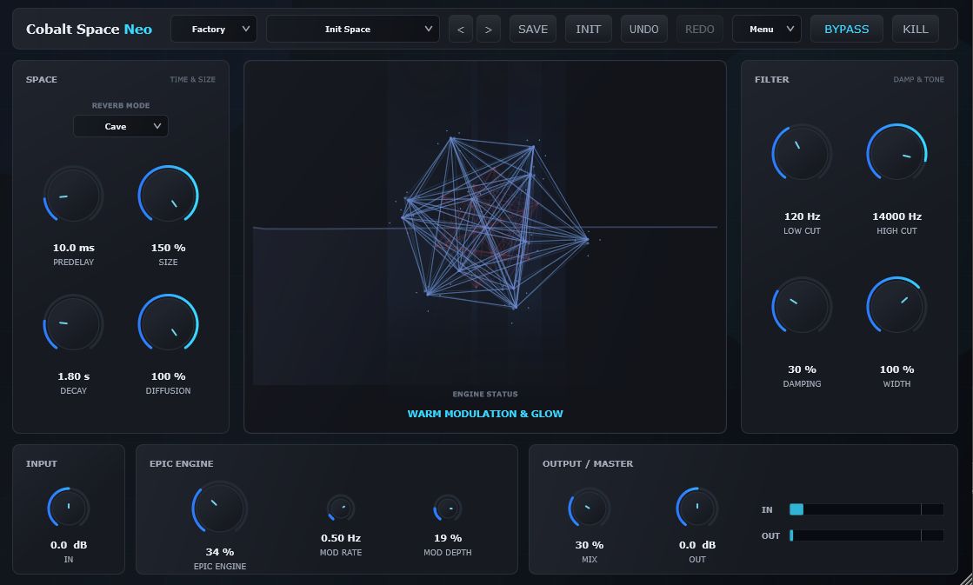This screenshot has height=585, width=973.
Task: Open the Init Space preset dropdown
Action: click(352, 30)
